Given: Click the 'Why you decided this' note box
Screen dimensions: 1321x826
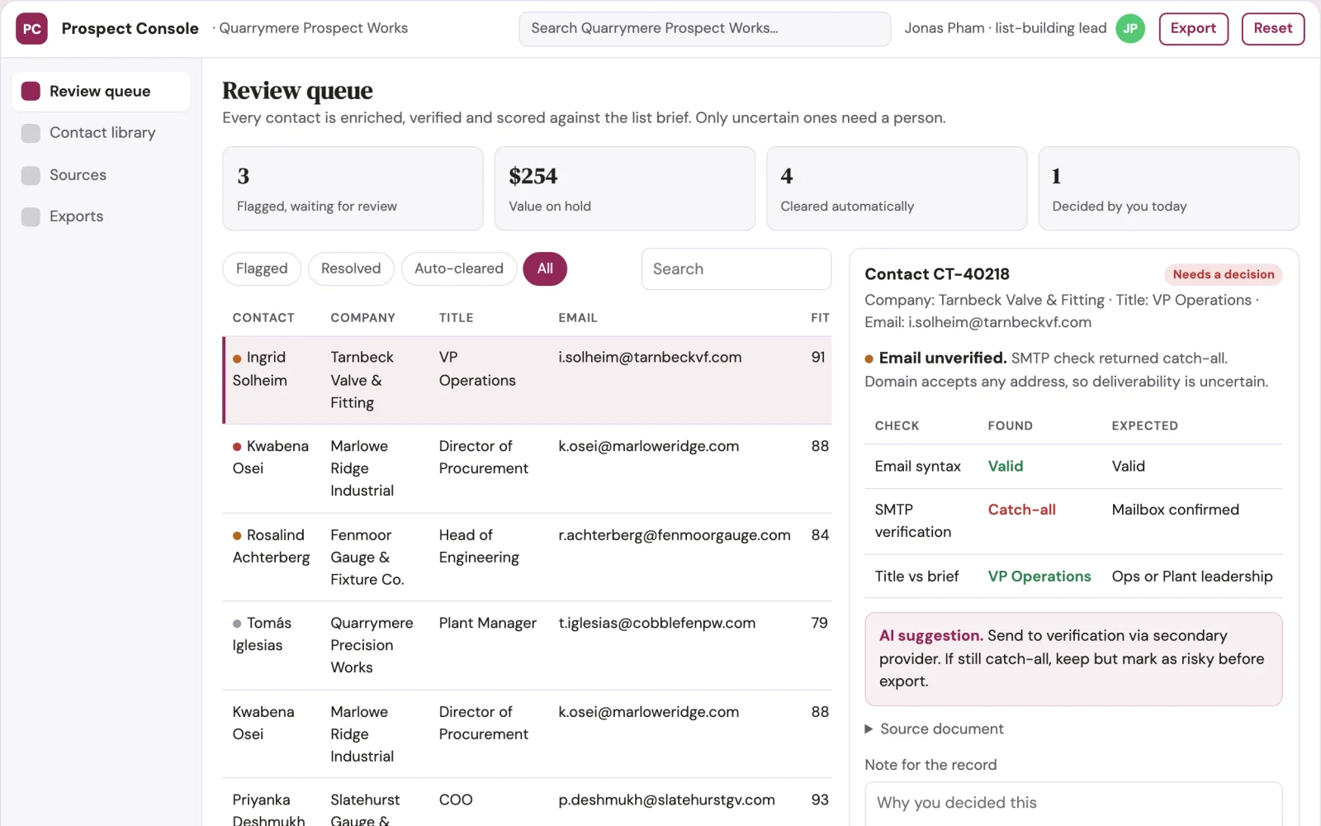Looking at the screenshot, I should pos(1073,804).
